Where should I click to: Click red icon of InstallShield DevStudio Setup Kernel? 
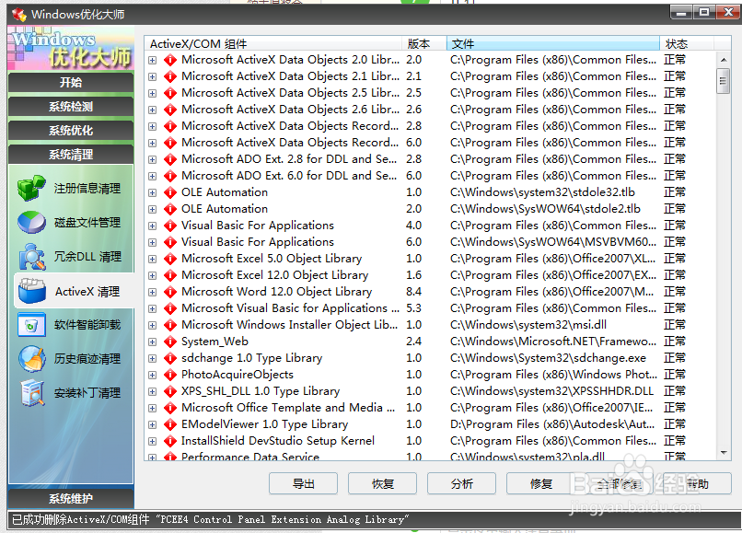coord(170,441)
